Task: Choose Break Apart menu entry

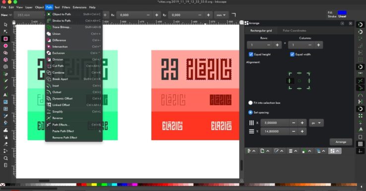Action: click(x=74, y=79)
